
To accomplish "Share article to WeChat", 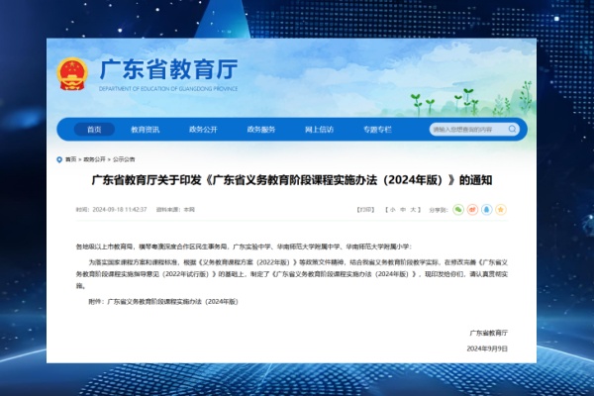I will tap(458, 210).
